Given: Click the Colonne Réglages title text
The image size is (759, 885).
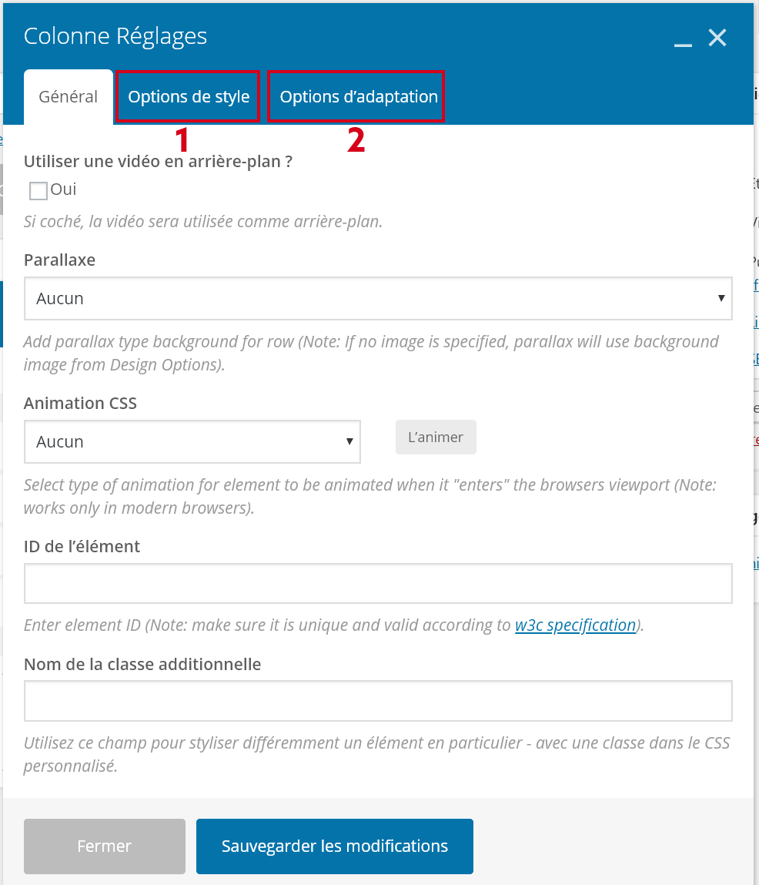Looking at the screenshot, I should click(115, 36).
